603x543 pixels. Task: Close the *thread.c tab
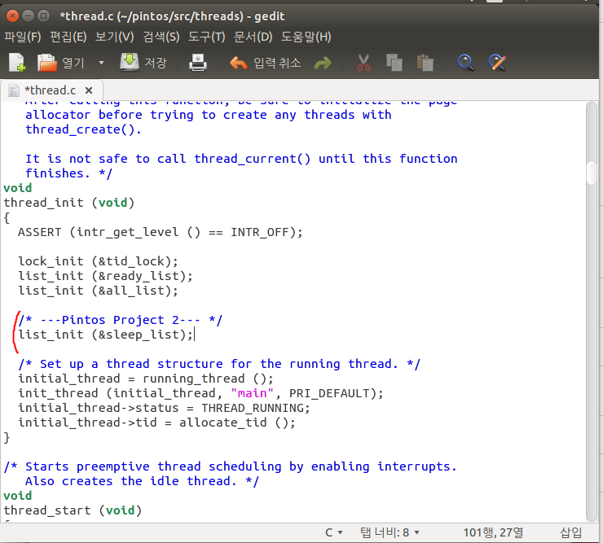[89, 90]
